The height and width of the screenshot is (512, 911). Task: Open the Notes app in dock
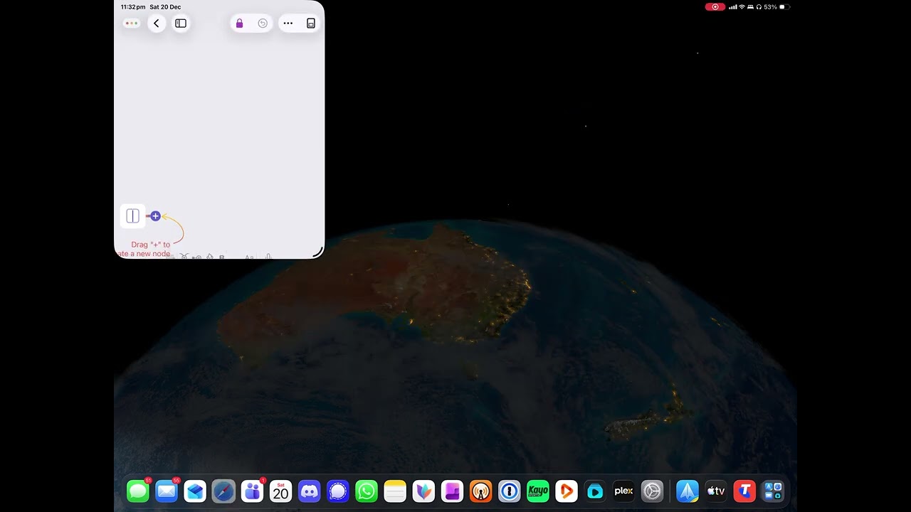[x=395, y=491]
